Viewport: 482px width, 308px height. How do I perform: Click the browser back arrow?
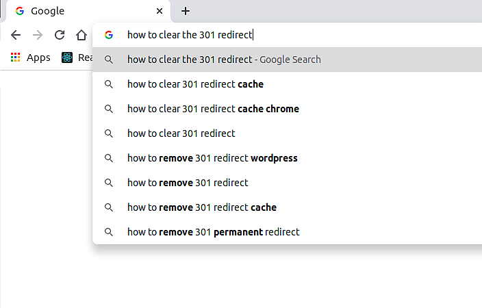16,35
